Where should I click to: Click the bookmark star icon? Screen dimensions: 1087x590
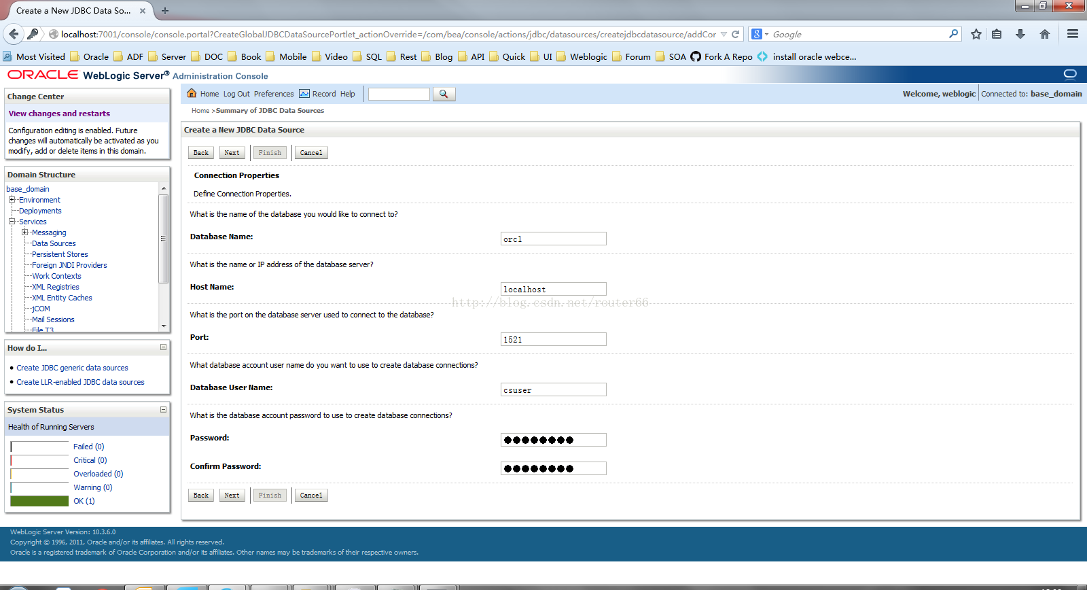click(x=976, y=34)
